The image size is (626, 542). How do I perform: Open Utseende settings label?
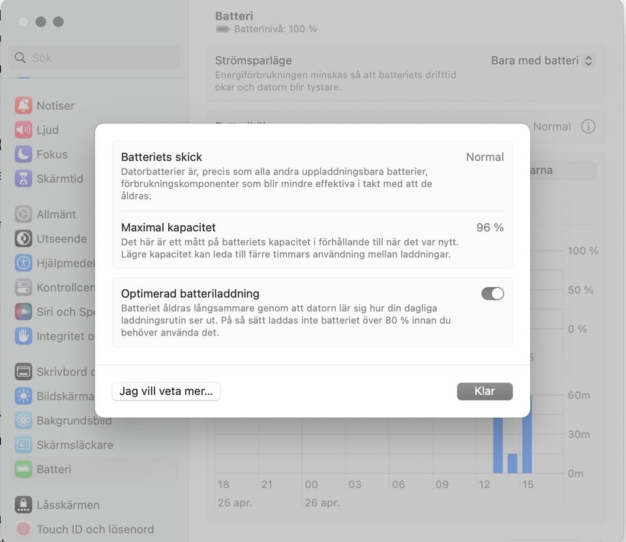click(x=62, y=238)
